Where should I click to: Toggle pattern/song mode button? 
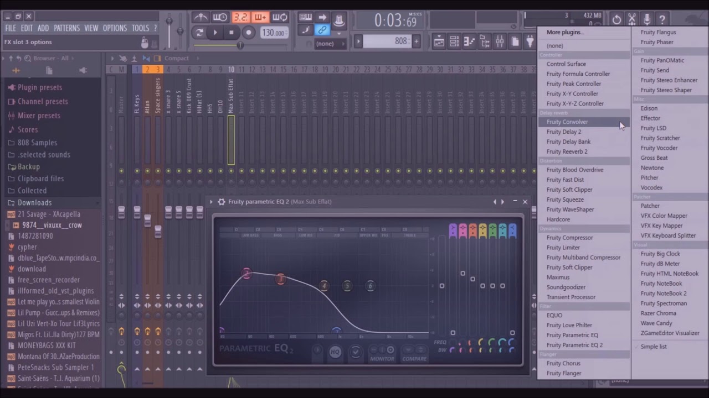pos(199,33)
